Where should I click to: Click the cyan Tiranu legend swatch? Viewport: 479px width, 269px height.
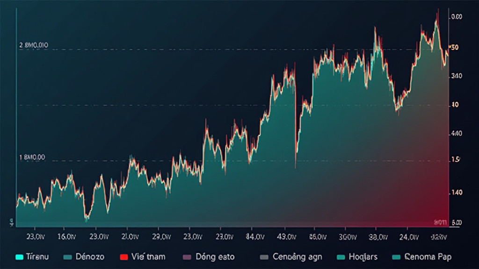[x=20, y=257]
